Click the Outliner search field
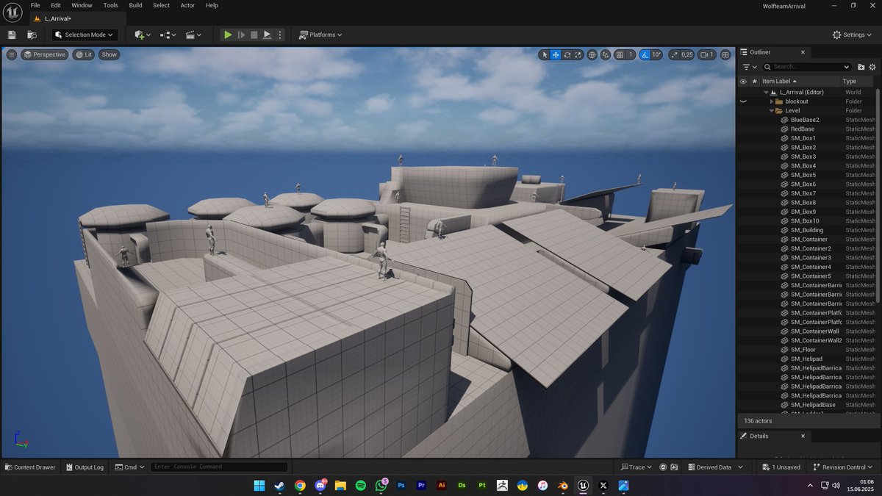 click(x=806, y=66)
